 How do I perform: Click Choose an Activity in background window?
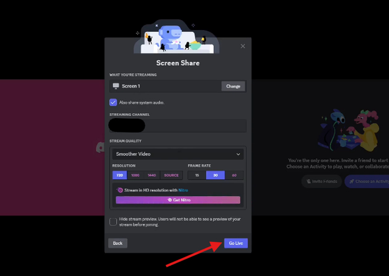367,181
